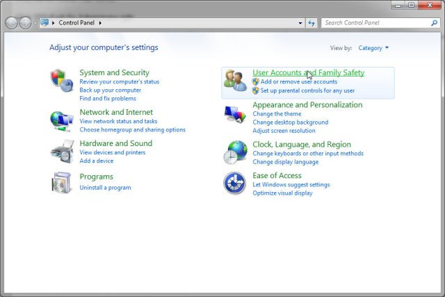445x297 pixels.
Task: Click the Clock, Language, and Region icon
Action: [x=235, y=152]
